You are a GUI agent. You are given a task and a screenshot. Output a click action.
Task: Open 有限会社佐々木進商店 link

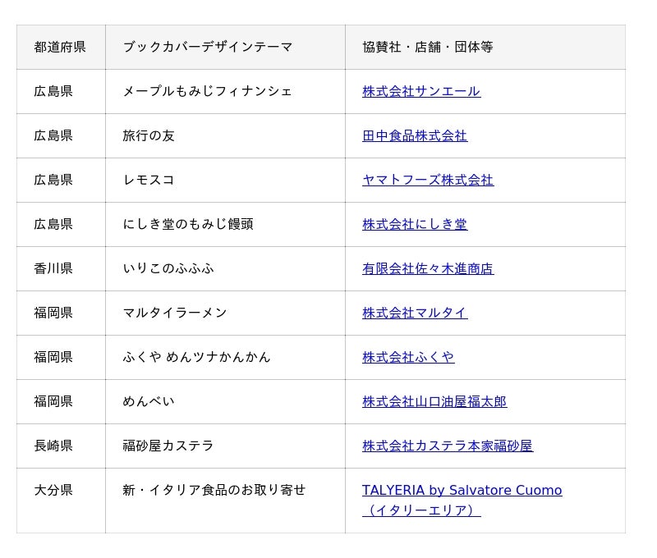(428, 269)
